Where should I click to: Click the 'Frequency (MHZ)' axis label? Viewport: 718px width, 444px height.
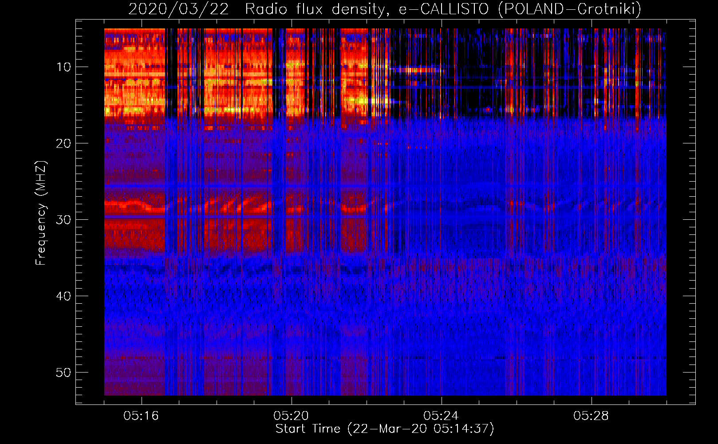(x=41, y=213)
